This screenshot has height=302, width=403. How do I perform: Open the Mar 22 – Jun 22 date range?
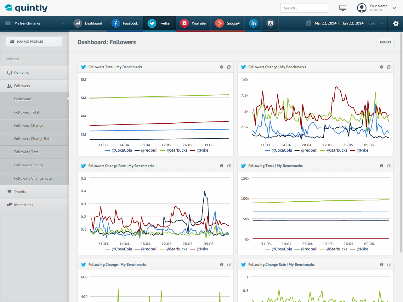[339, 23]
